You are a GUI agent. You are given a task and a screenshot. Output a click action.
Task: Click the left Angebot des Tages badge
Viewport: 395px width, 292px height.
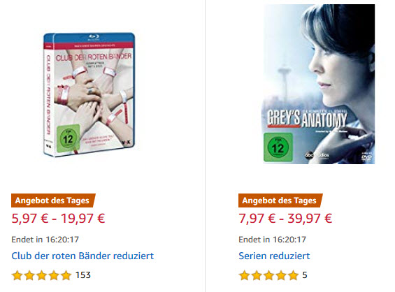[x=53, y=200]
